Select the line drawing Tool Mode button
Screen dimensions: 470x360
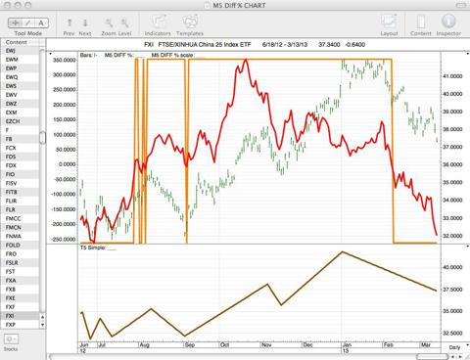(28, 22)
